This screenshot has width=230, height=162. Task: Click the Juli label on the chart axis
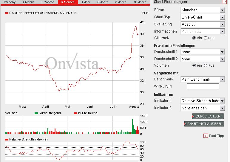point(112,107)
